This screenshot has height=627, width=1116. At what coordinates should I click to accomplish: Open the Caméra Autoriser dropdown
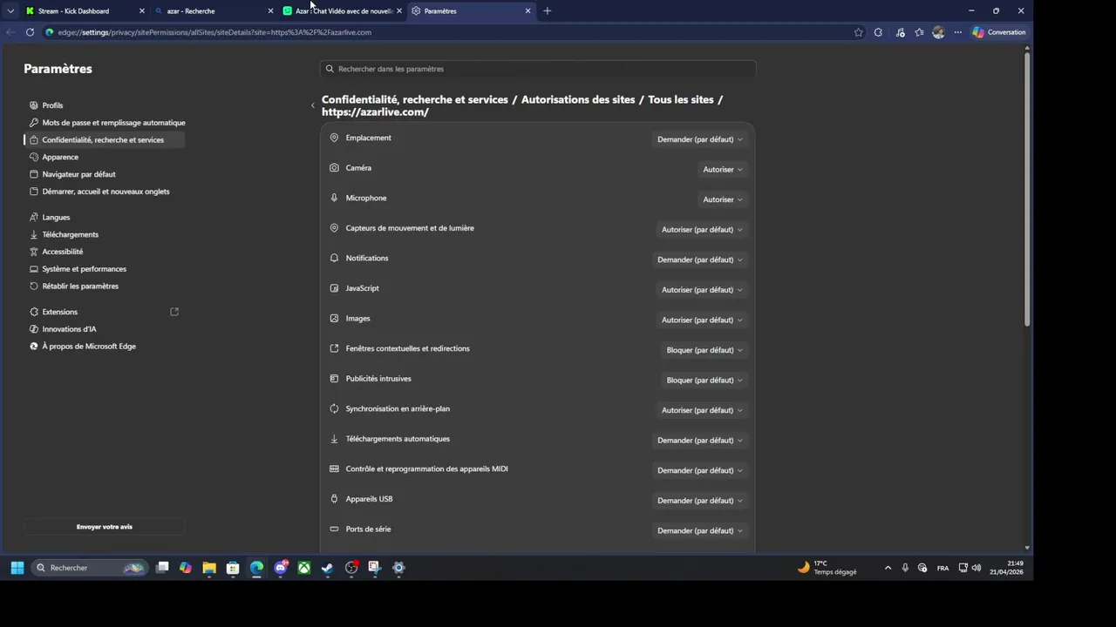(x=723, y=169)
